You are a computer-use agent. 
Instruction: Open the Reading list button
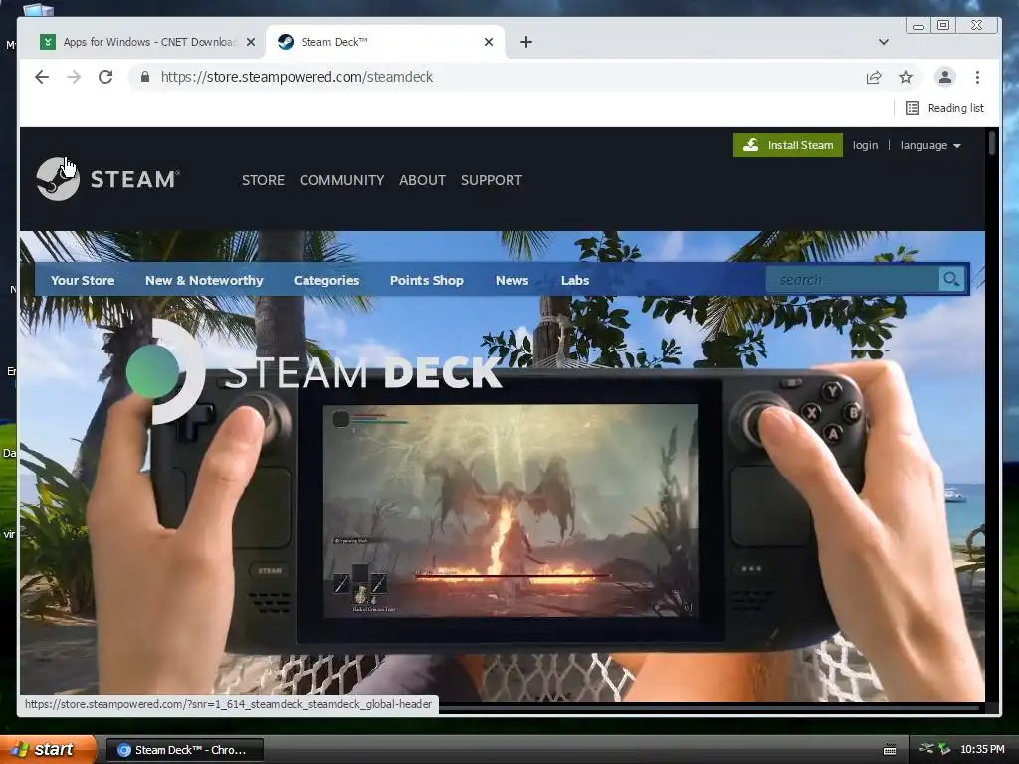click(x=944, y=108)
